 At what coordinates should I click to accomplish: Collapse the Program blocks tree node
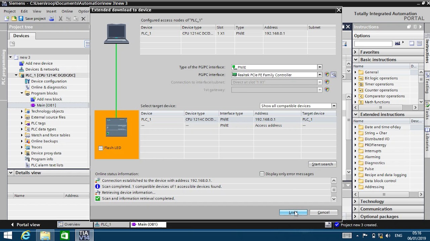(x=22, y=93)
